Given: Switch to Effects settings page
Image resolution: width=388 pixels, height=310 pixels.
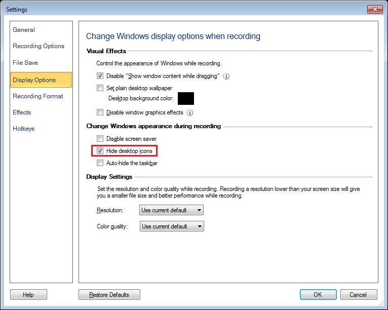Looking at the screenshot, I should point(22,112).
